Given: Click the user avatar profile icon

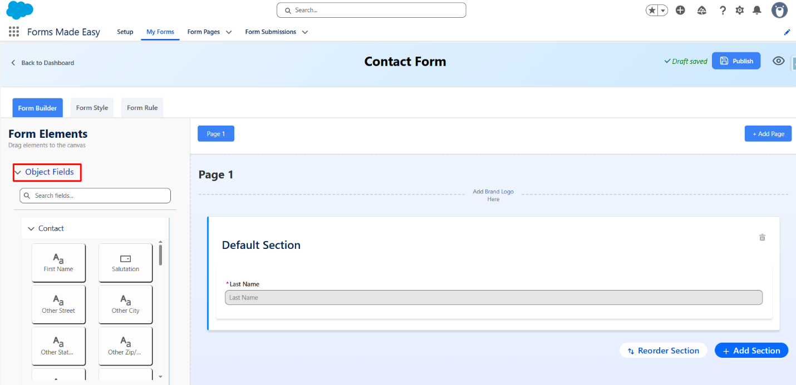Looking at the screenshot, I should coord(779,10).
